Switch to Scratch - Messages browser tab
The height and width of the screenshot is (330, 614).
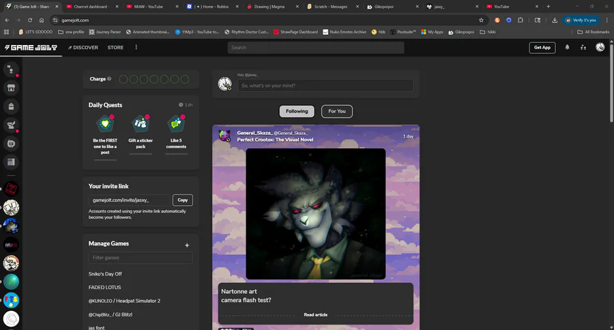point(332,7)
